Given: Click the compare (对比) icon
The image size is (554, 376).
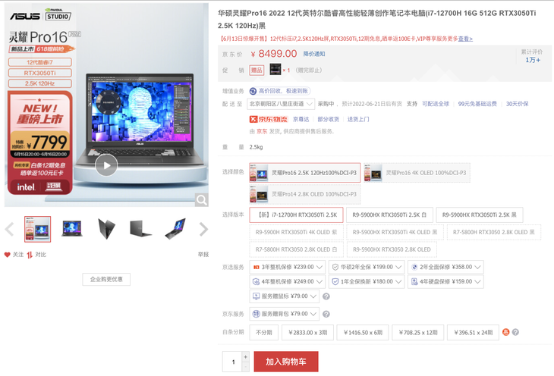Looking at the screenshot, I should [x=30, y=255].
